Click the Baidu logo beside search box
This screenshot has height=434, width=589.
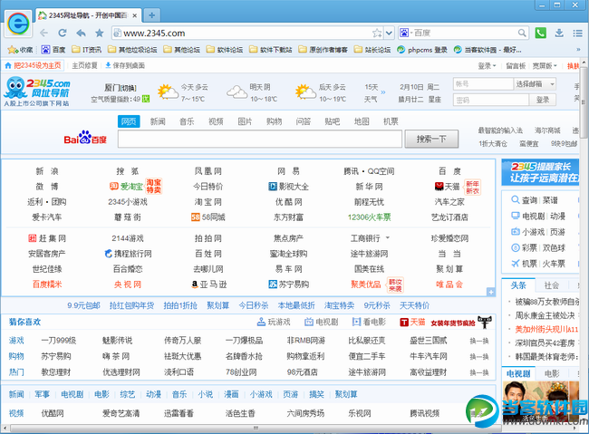[x=84, y=140]
